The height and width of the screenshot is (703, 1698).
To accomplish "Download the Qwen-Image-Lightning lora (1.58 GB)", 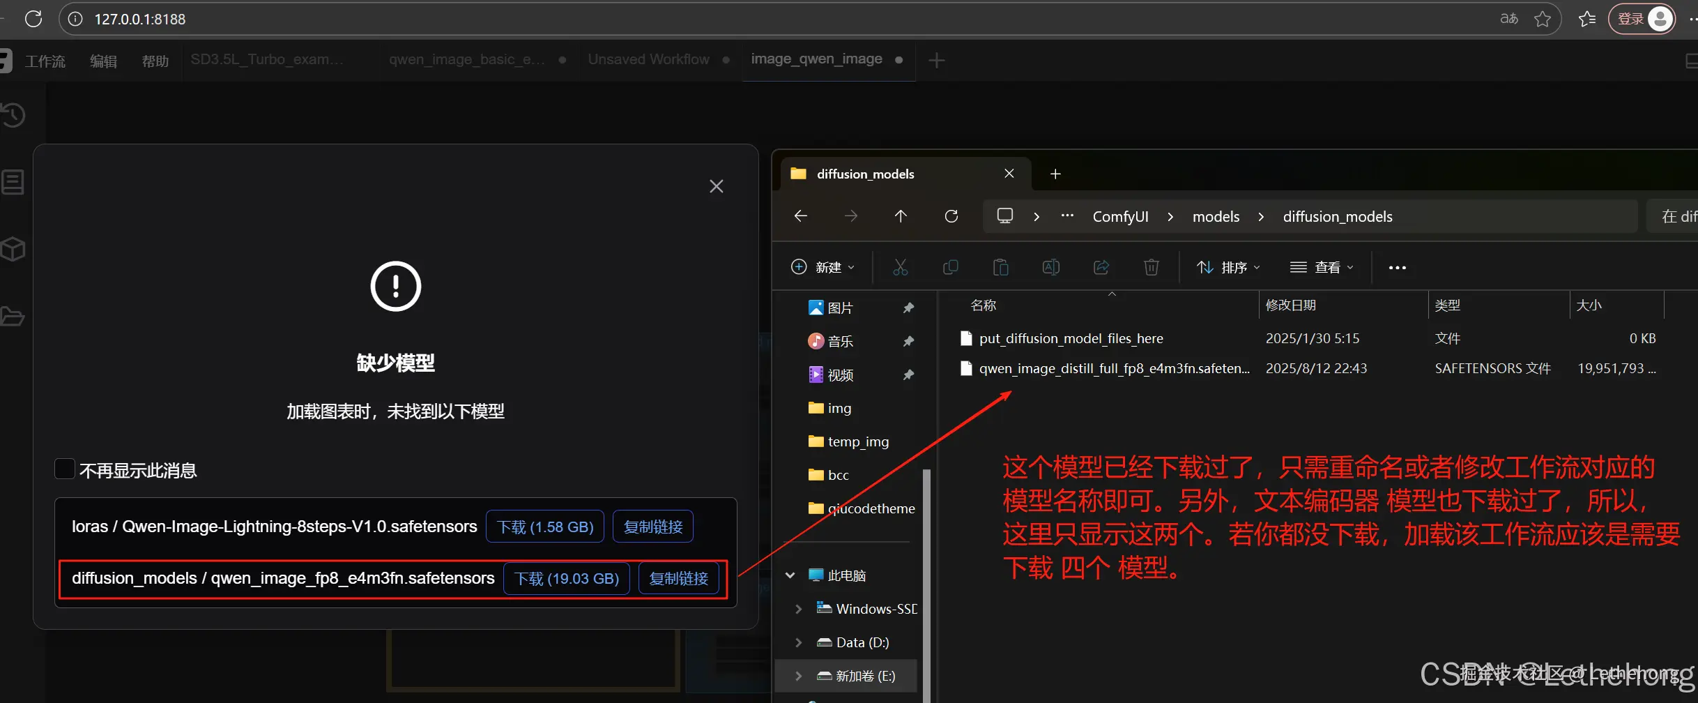I will [545, 527].
